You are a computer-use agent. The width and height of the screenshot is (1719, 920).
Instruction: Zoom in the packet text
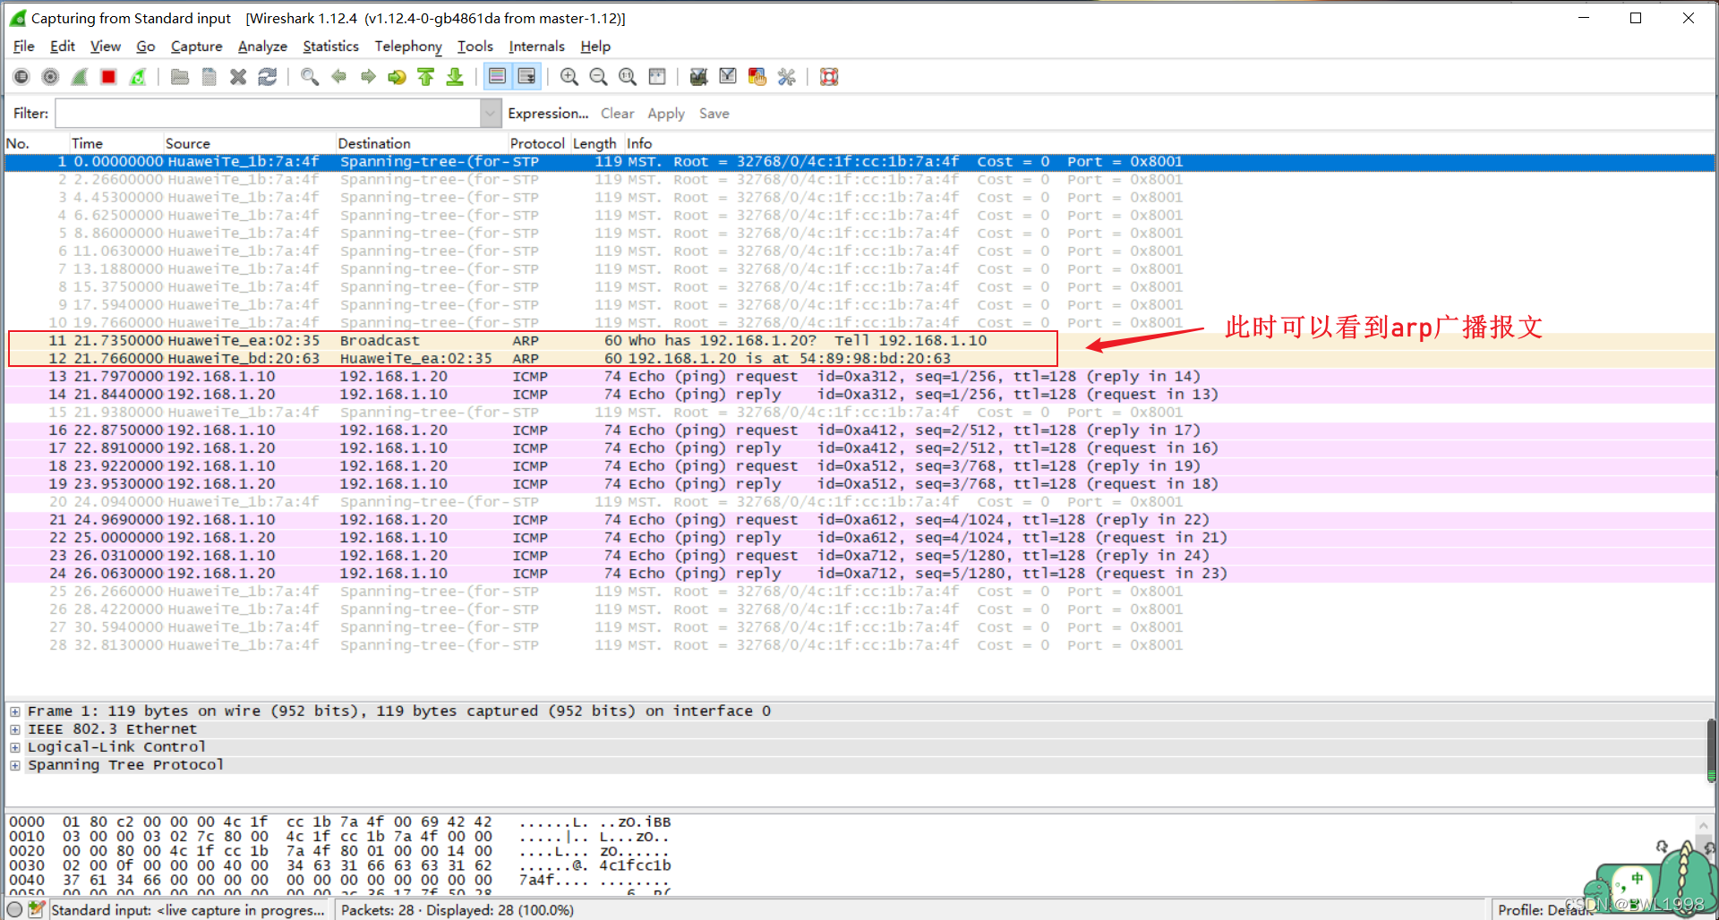[x=569, y=77]
